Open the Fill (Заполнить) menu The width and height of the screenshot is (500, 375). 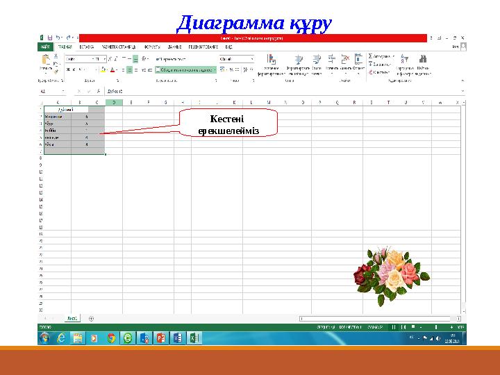click(x=380, y=65)
